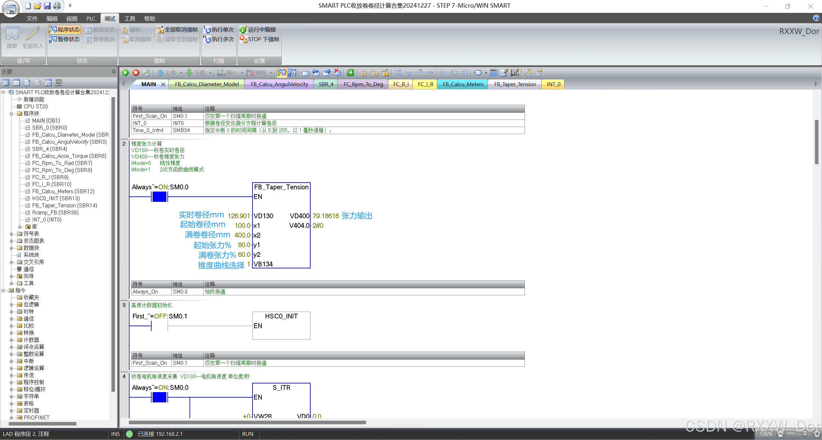The height and width of the screenshot is (440, 822).
Task: Open the PLC ribbon tab
Action: point(91,19)
